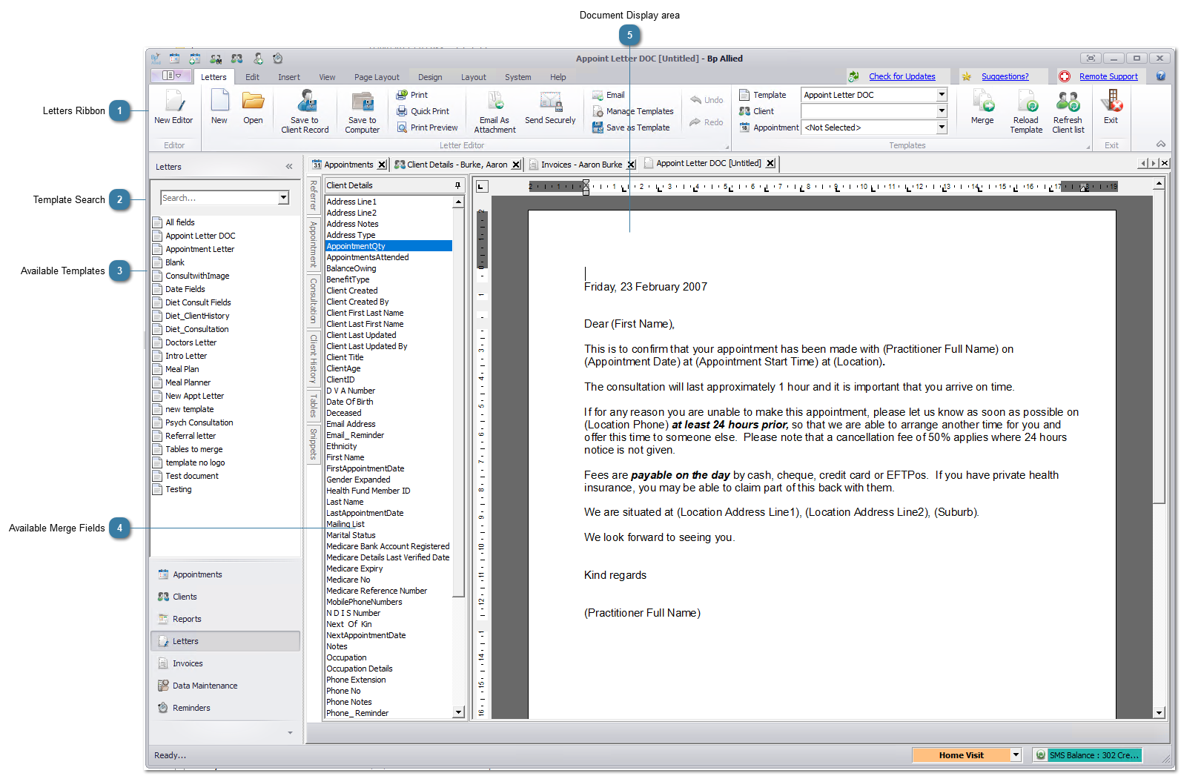Open Invoices in navigation pane
1181x776 pixels.
pos(225,663)
